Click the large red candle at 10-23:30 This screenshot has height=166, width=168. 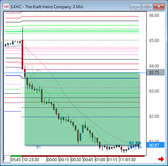pos(22,54)
